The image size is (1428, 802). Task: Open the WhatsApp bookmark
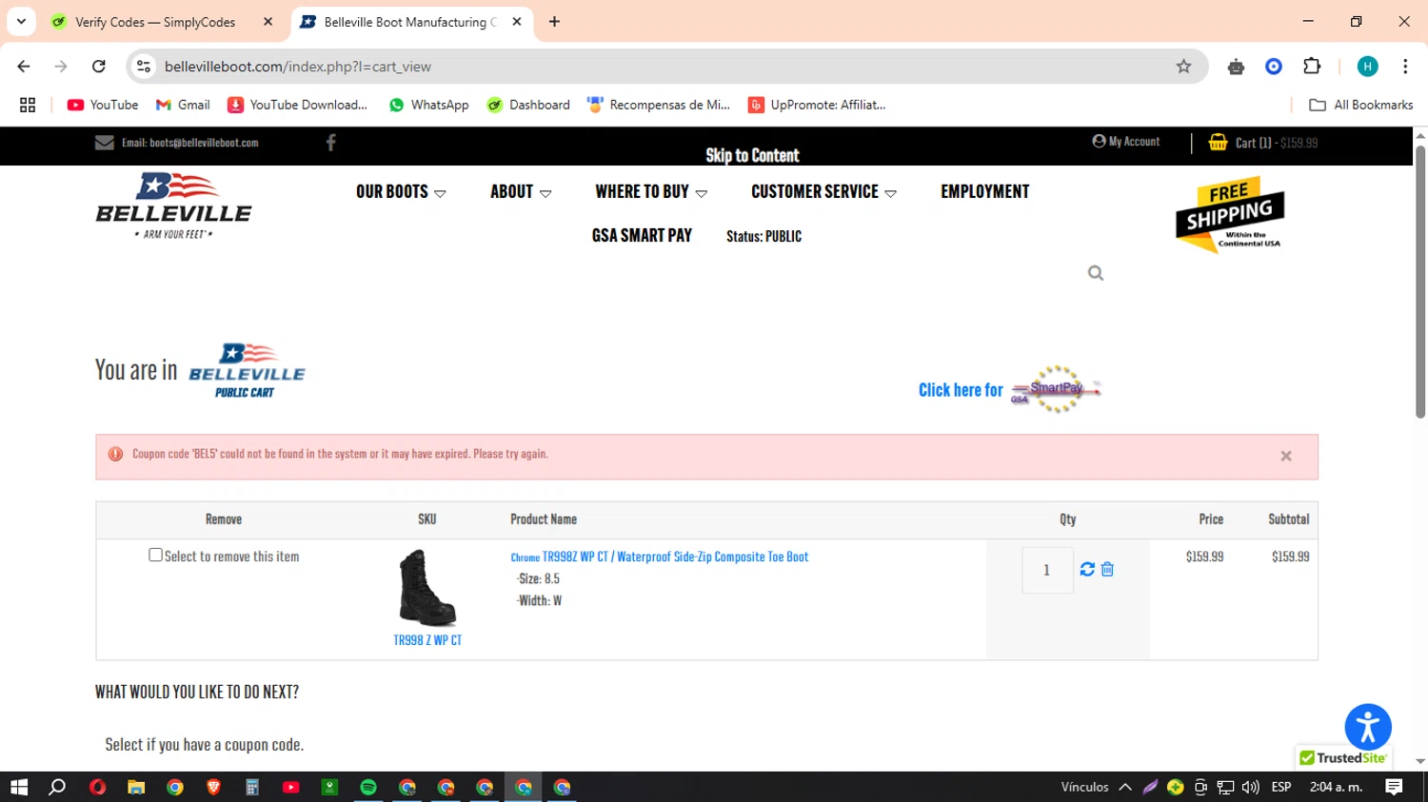pyautogui.click(x=428, y=105)
